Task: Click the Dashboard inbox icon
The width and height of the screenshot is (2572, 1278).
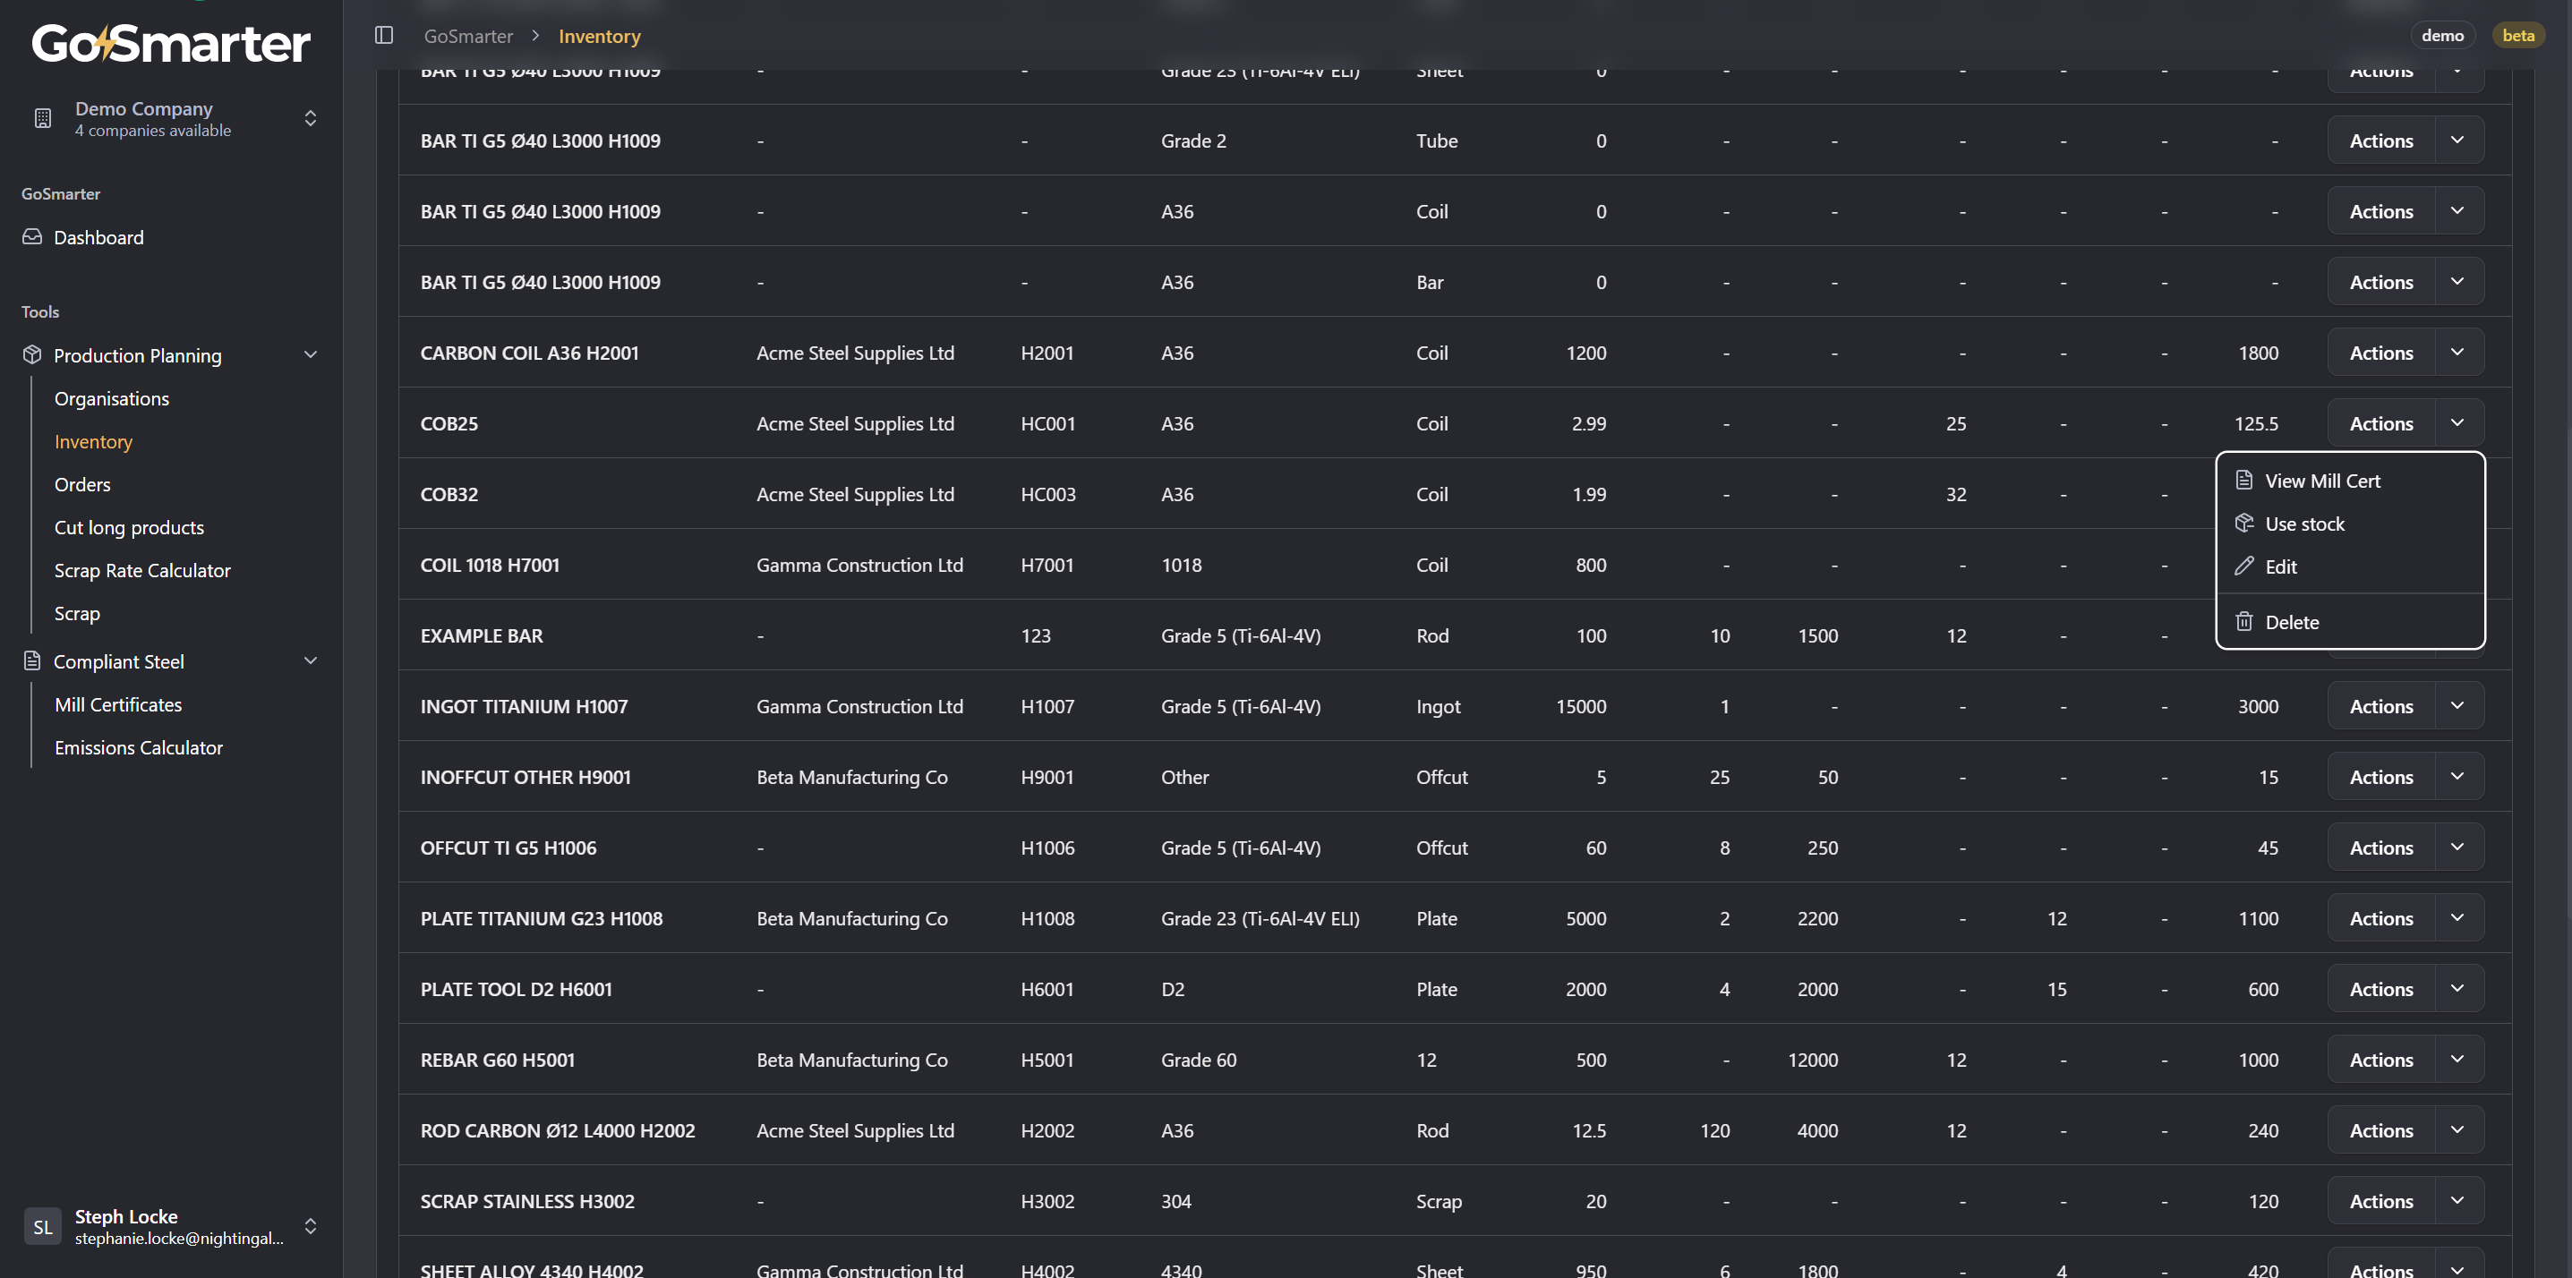Action: click(x=33, y=236)
